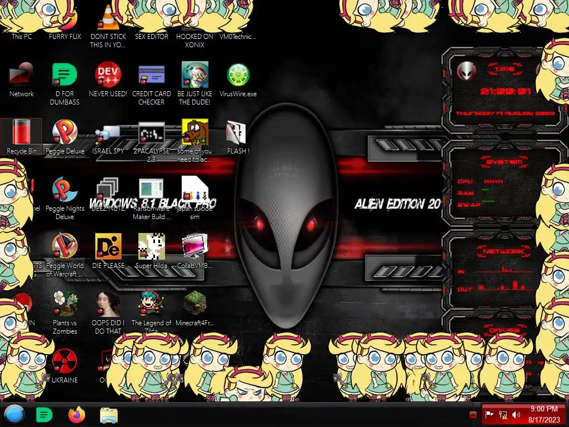Launch NEVER USED! Dev C++ shortcut
Screen dimensions: 569x427
pos(108,80)
